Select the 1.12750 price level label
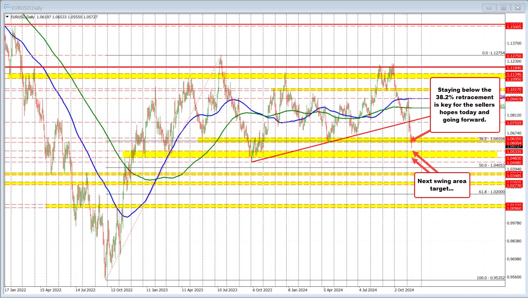The width and height of the screenshot is (528, 298). tap(513, 56)
